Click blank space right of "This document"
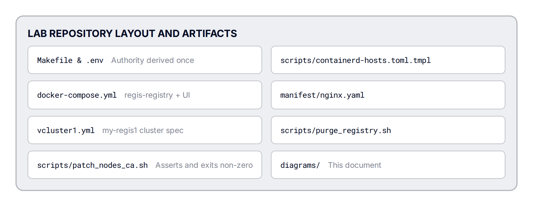Screen dimensions: 533x207 tap(442, 165)
